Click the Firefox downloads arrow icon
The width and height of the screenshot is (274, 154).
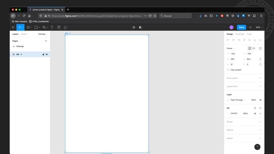pyautogui.click(x=200, y=16)
